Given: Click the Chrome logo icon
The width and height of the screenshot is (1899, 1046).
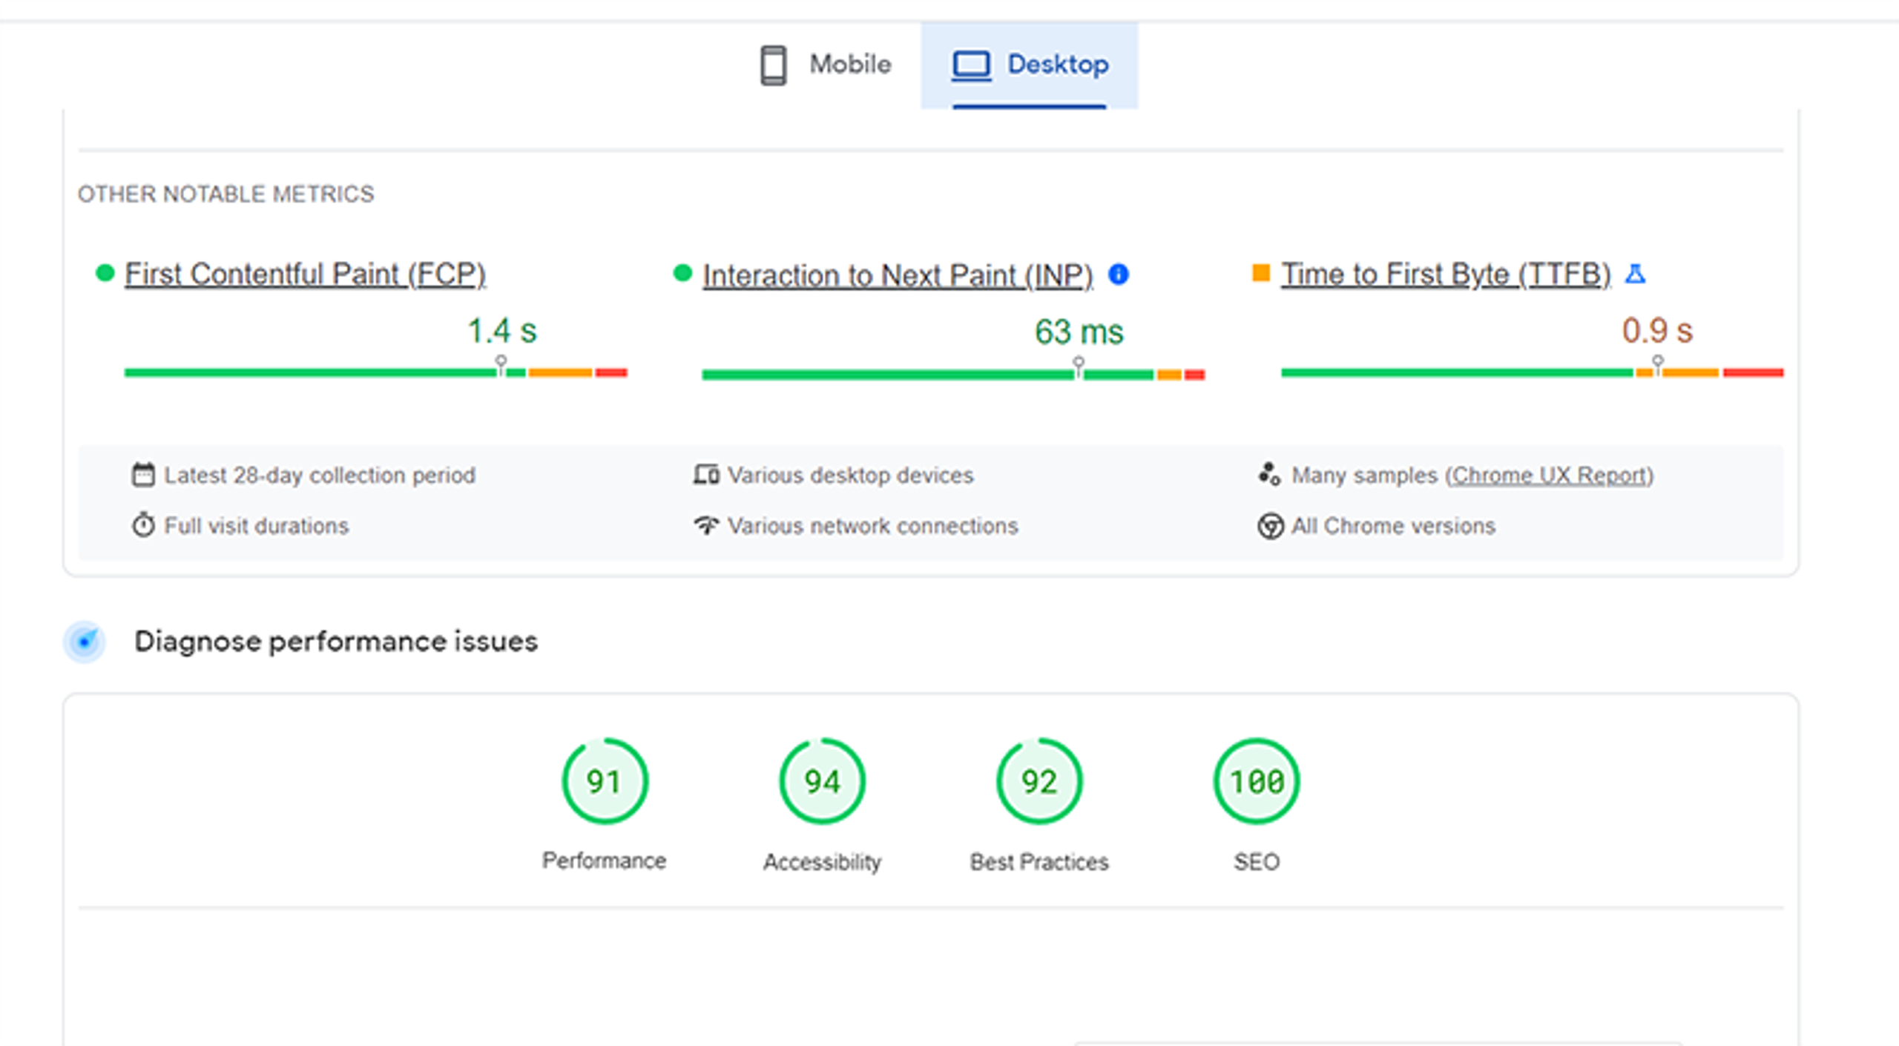Looking at the screenshot, I should click(x=1270, y=526).
